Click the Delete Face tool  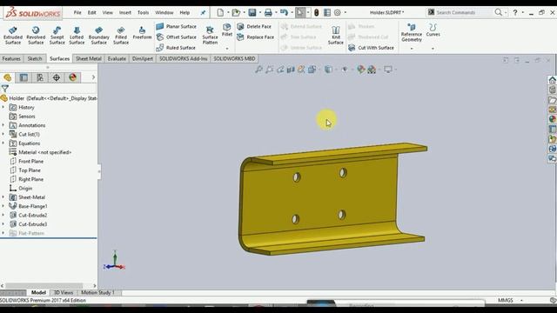[x=254, y=26]
